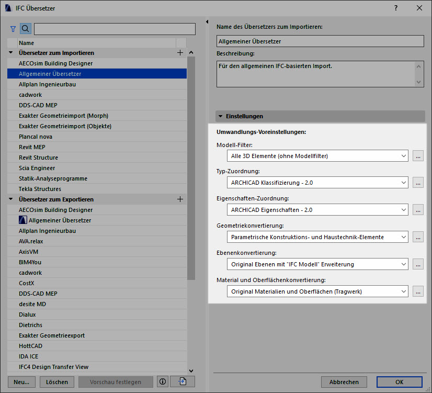Select DDS-CAD MEP import translator

[x=97, y=105]
